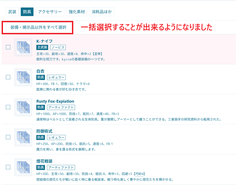This screenshot has height=188, width=236.
Task: Click the 主武装 tag on K-ナイフ
Action: (42, 47)
